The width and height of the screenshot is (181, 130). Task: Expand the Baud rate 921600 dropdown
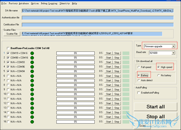coord(173,53)
